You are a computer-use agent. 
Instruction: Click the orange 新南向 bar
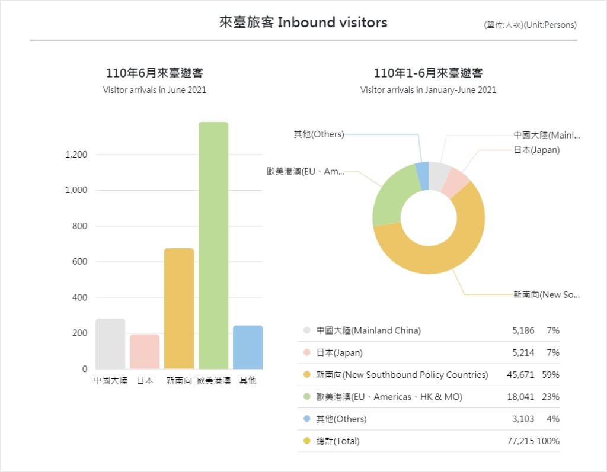[179, 309]
